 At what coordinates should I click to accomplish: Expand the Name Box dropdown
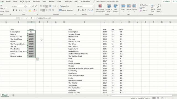pyautogui.click(x=15, y=18)
